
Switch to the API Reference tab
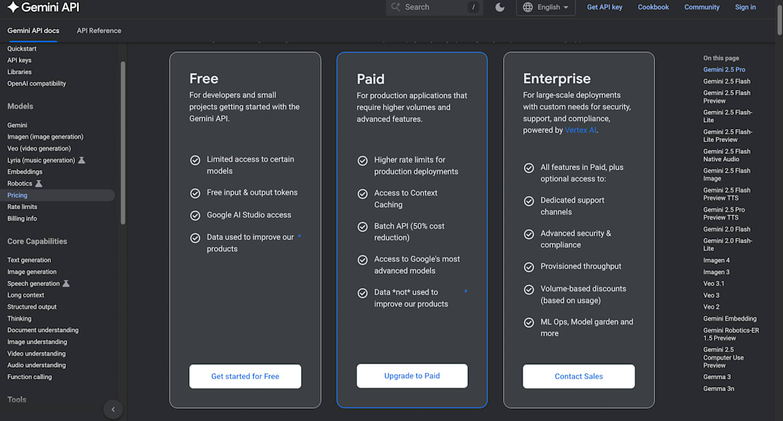[99, 30]
